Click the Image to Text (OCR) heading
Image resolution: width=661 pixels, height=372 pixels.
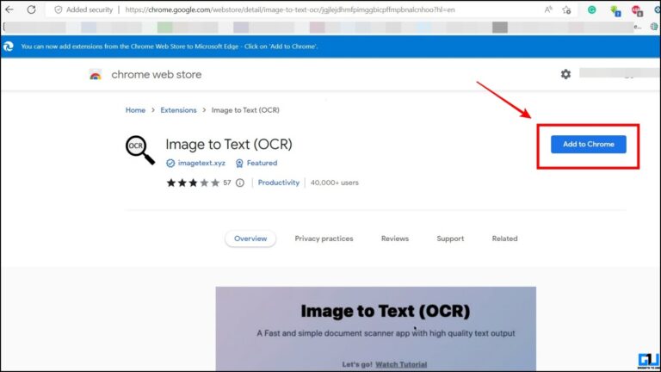[229, 145]
